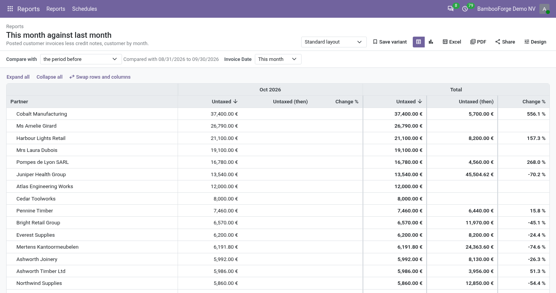
Task: Collapse all rows
Action: (49, 77)
